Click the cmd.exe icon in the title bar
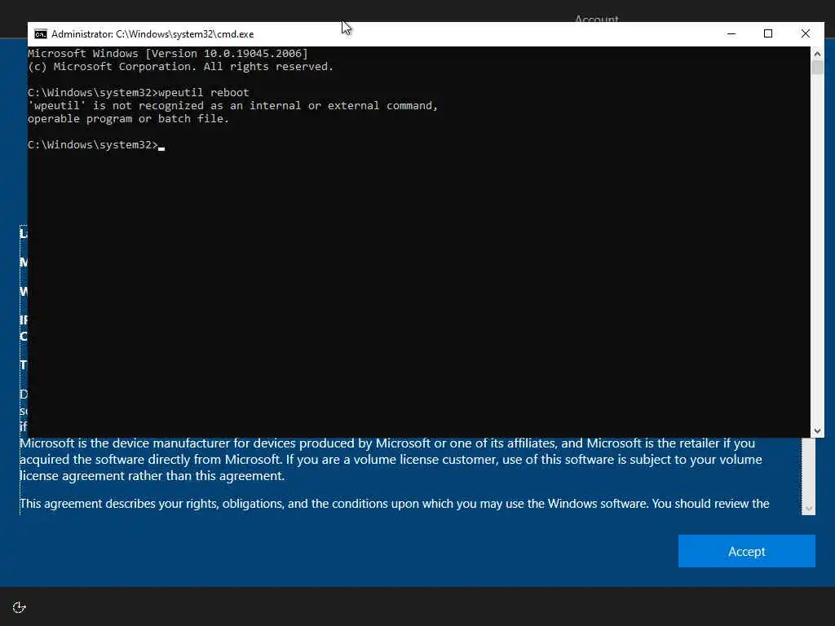The image size is (835, 626). (41, 34)
